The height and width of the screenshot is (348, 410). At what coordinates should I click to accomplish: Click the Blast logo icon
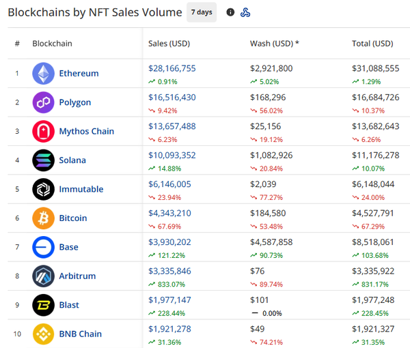click(x=43, y=305)
